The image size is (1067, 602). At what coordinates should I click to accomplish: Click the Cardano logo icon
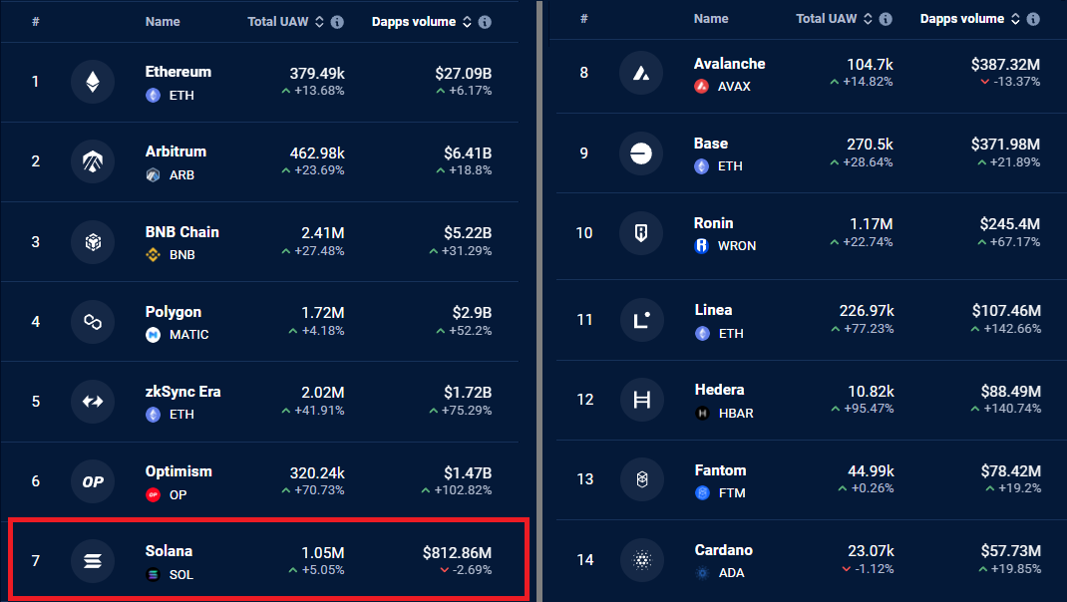tap(642, 560)
